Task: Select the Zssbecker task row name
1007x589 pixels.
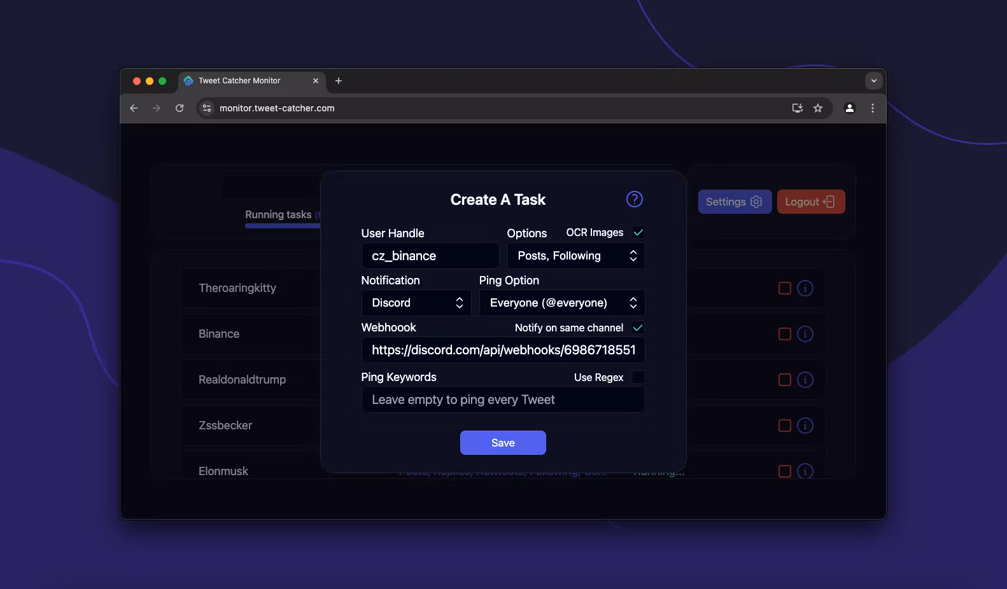Action: click(225, 426)
